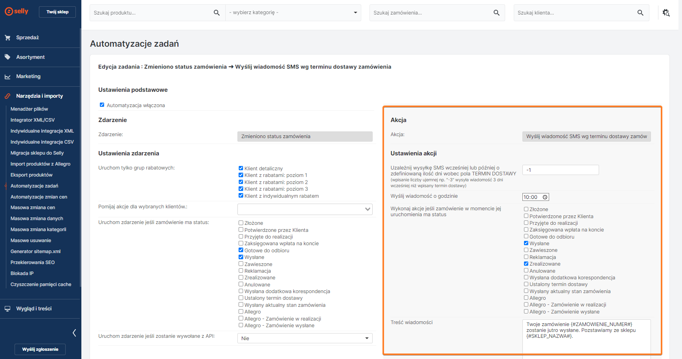This screenshot has height=359, width=682.
Task: Click the customer search magnifier icon
Action: coord(640,13)
